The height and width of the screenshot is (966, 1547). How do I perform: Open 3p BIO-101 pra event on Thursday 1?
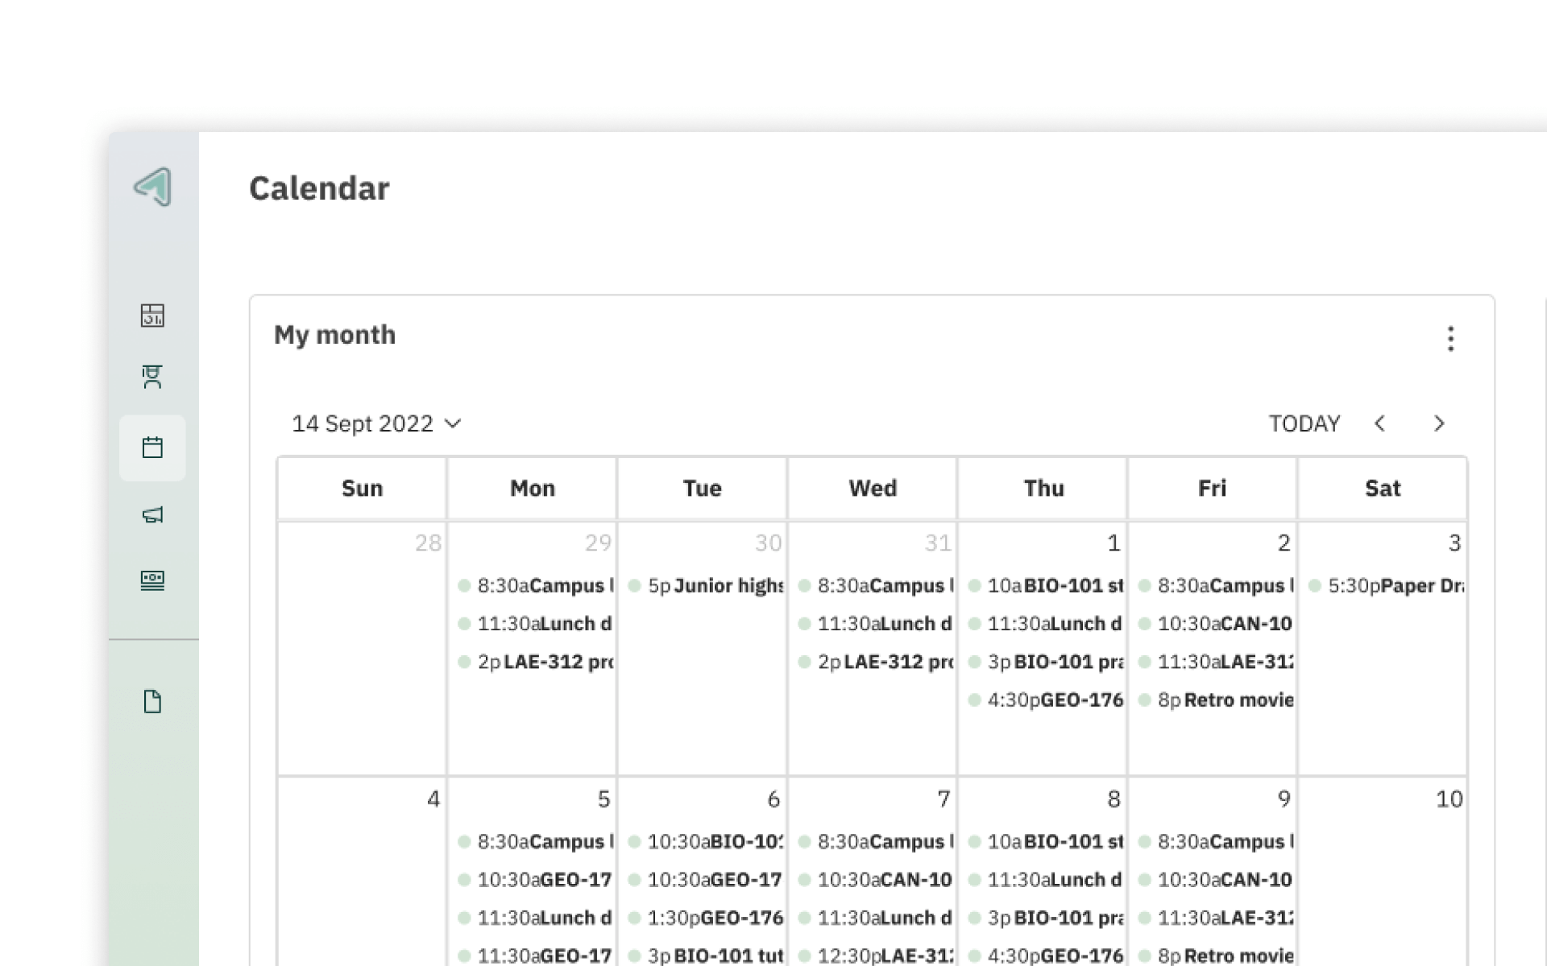(1046, 662)
